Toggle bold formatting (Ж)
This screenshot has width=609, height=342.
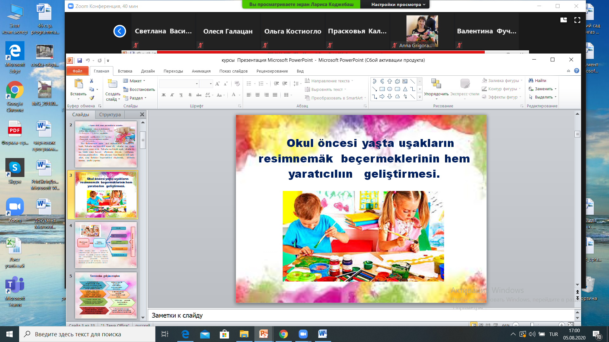click(x=164, y=95)
